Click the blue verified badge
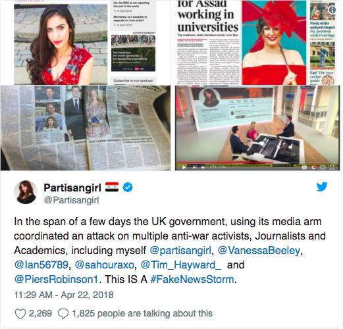 (x=128, y=188)
